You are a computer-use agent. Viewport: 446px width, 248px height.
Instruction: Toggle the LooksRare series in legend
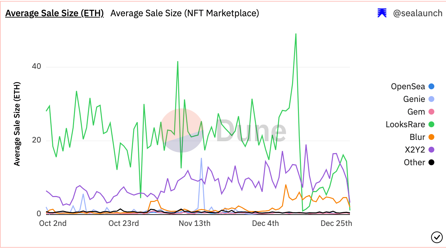coord(410,124)
